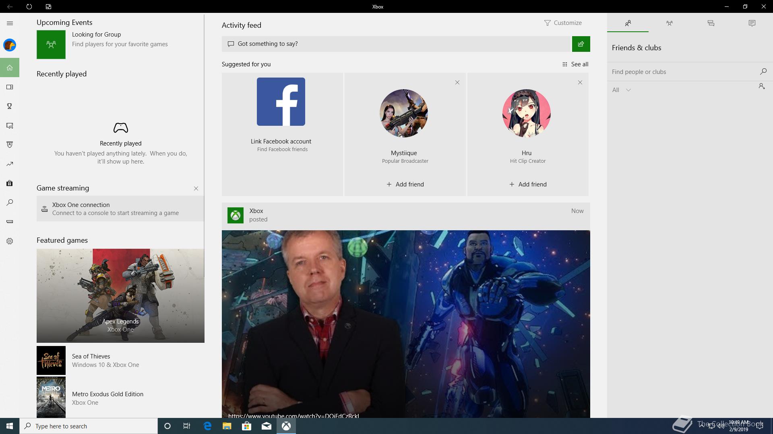Open Looking for Group green tile
Viewport: 773px width, 434px height.
tap(51, 45)
